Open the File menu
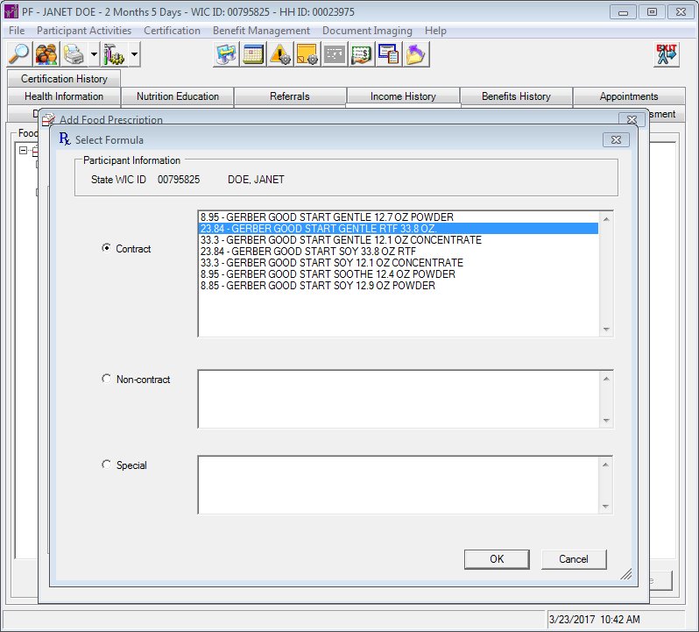This screenshot has height=632, width=699. [17, 31]
